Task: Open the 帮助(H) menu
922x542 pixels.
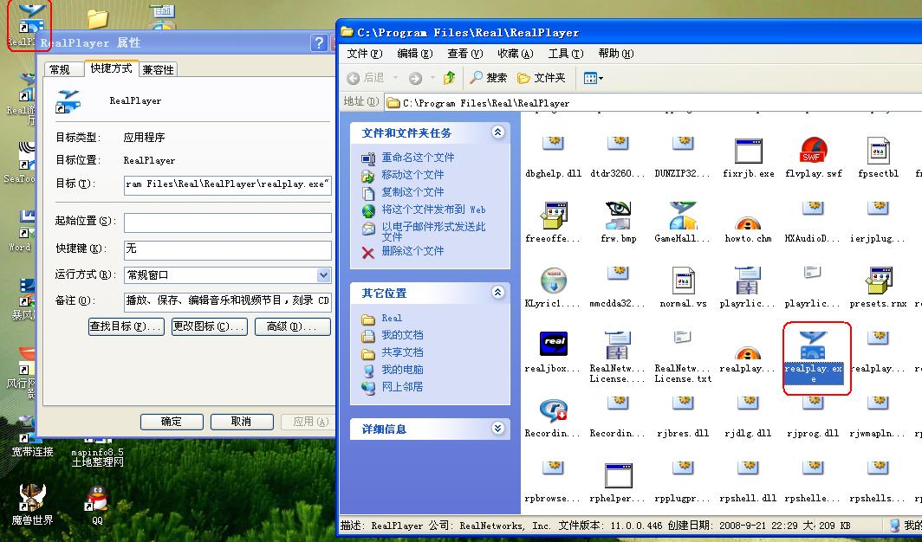Action: coord(615,54)
